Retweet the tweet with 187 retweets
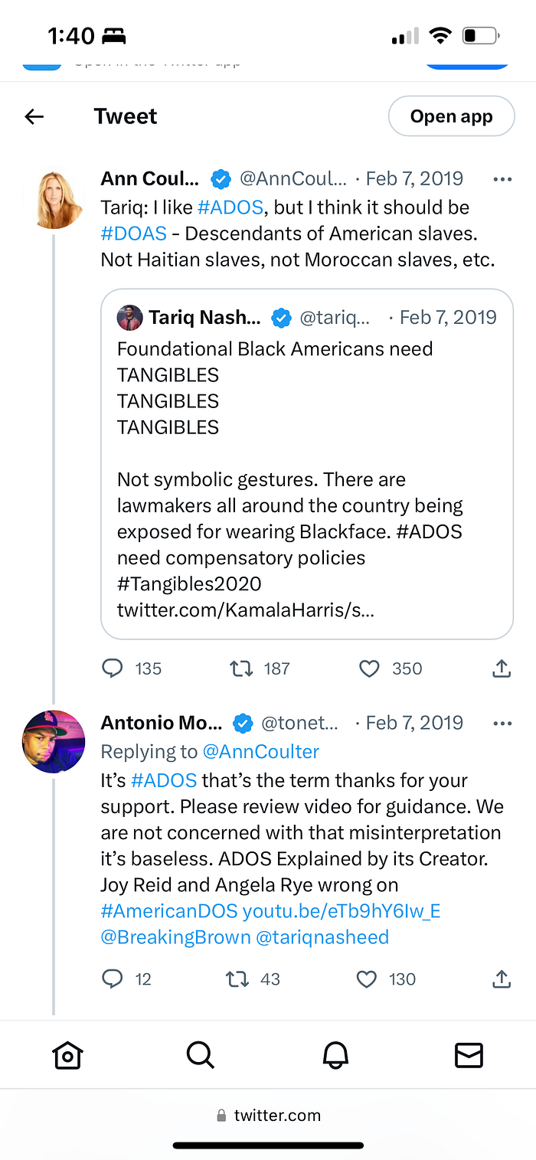536x1160 pixels. point(241,668)
